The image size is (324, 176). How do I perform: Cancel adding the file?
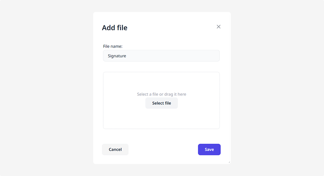pyautogui.click(x=115, y=149)
